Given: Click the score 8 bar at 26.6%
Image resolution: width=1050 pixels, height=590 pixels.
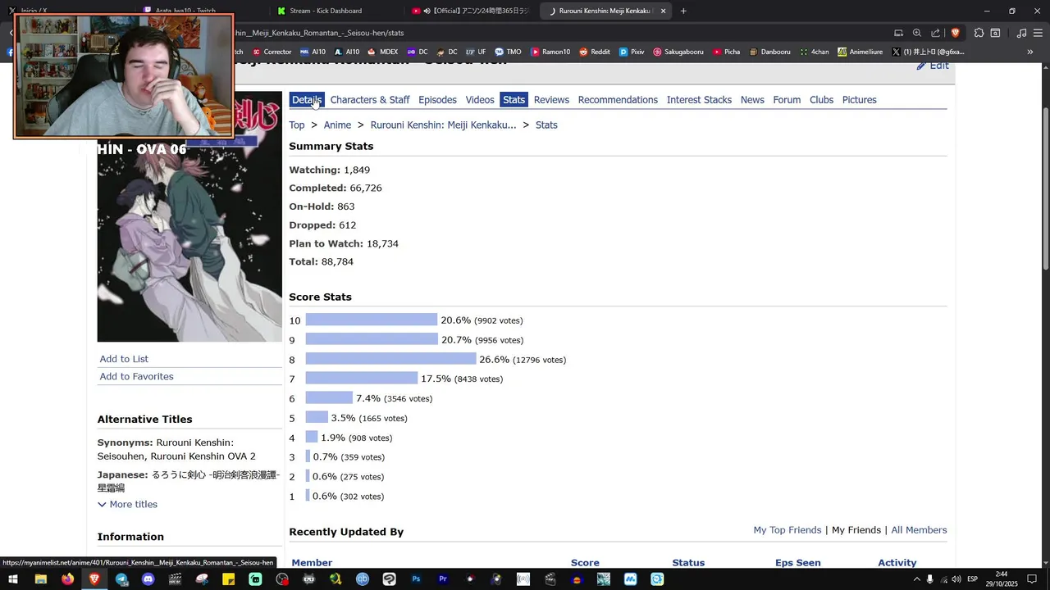Looking at the screenshot, I should point(390,359).
